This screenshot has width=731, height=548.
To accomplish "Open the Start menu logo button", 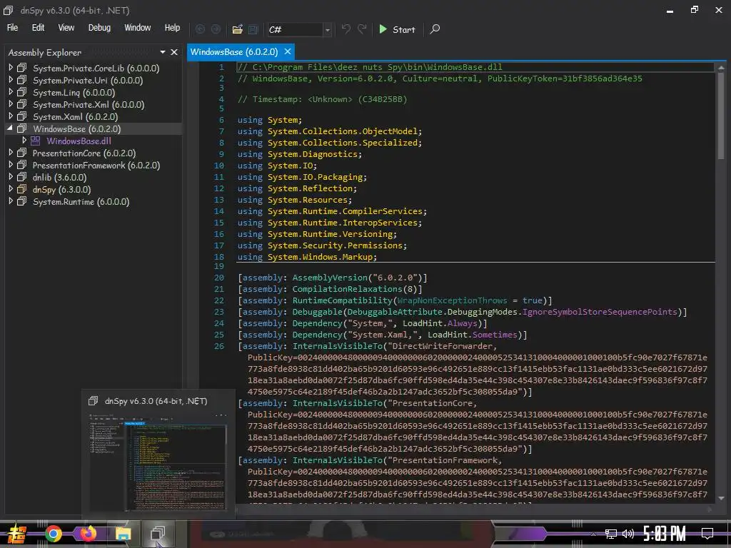I will click(x=17, y=534).
